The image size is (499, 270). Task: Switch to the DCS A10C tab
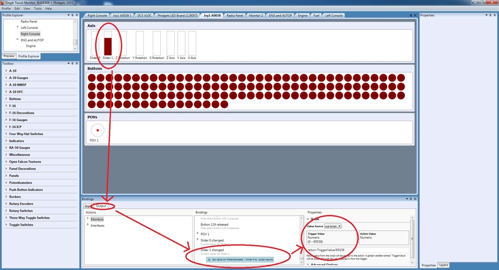click(145, 15)
